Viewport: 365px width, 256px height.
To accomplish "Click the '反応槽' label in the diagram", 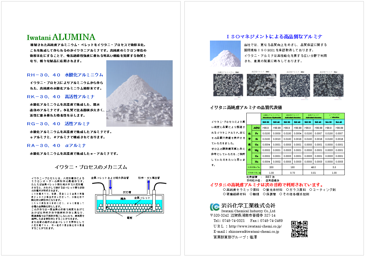I will pyautogui.click(x=127, y=192).
